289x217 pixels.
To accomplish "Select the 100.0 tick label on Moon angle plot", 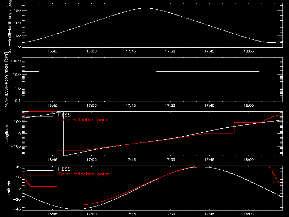I will [16, 61].
